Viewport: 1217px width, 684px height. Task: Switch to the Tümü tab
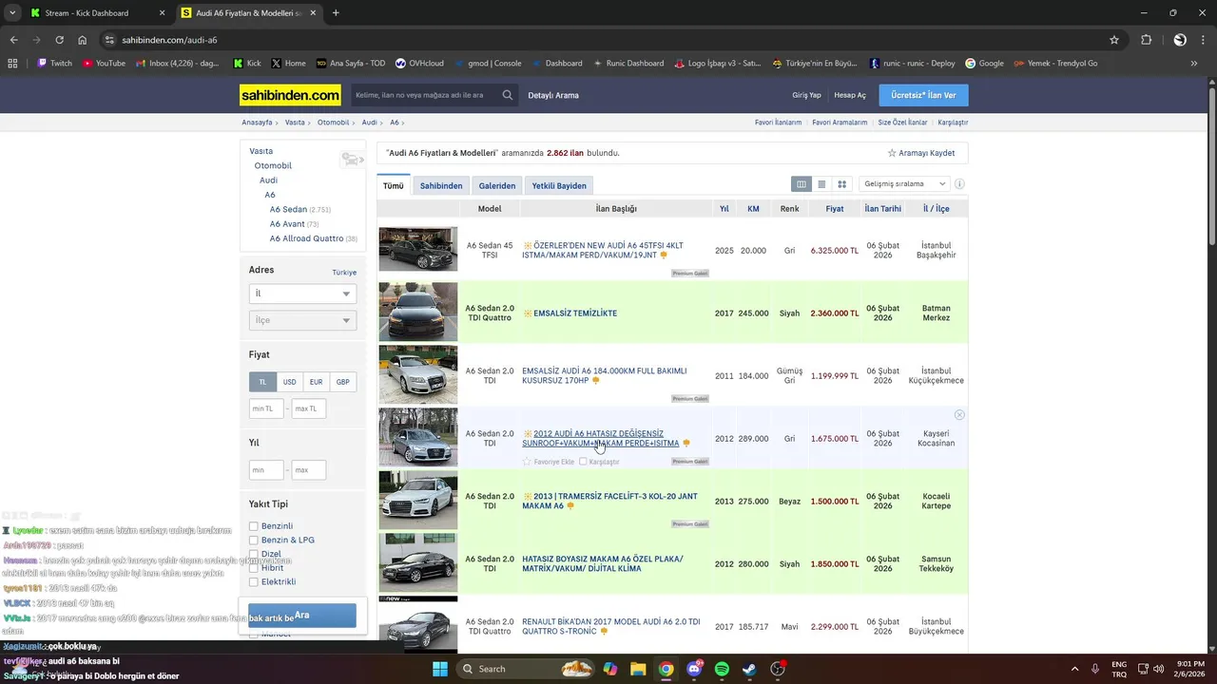[394, 185]
